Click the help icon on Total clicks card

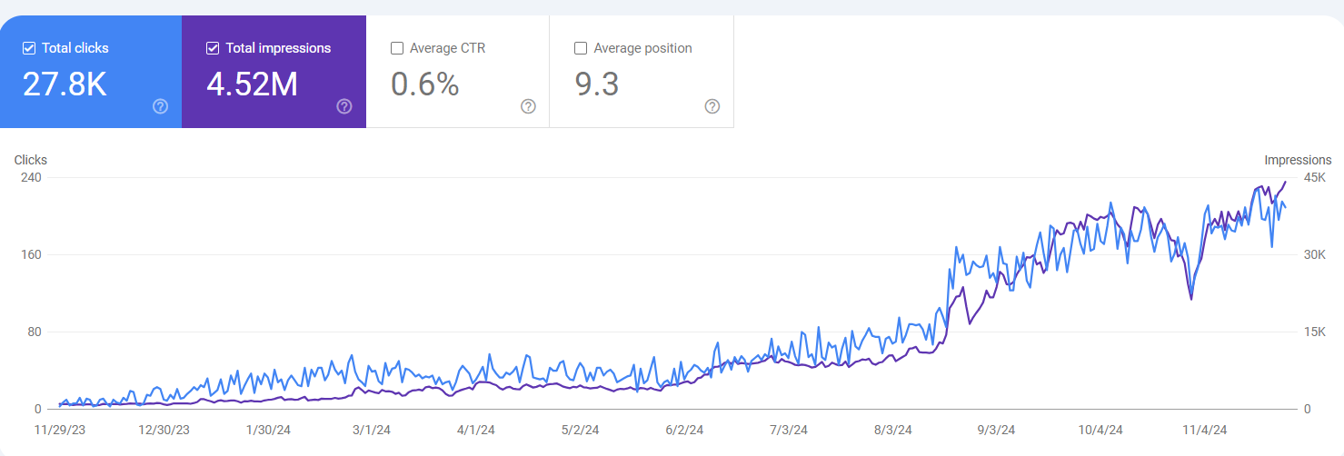tap(160, 106)
